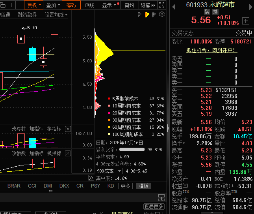This screenshot has width=254, height=214.
Task: Click 隐藏 to hide the side panel
Action: pos(148,5)
